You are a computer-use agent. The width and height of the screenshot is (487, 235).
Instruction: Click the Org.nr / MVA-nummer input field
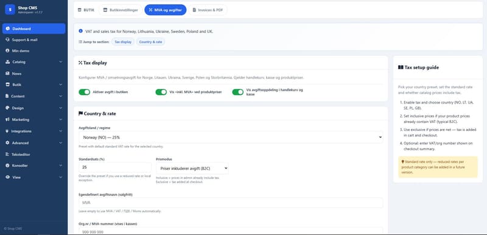pos(231,231)
